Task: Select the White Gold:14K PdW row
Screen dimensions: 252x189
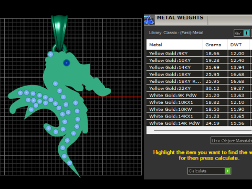Action: click(199, 123)
